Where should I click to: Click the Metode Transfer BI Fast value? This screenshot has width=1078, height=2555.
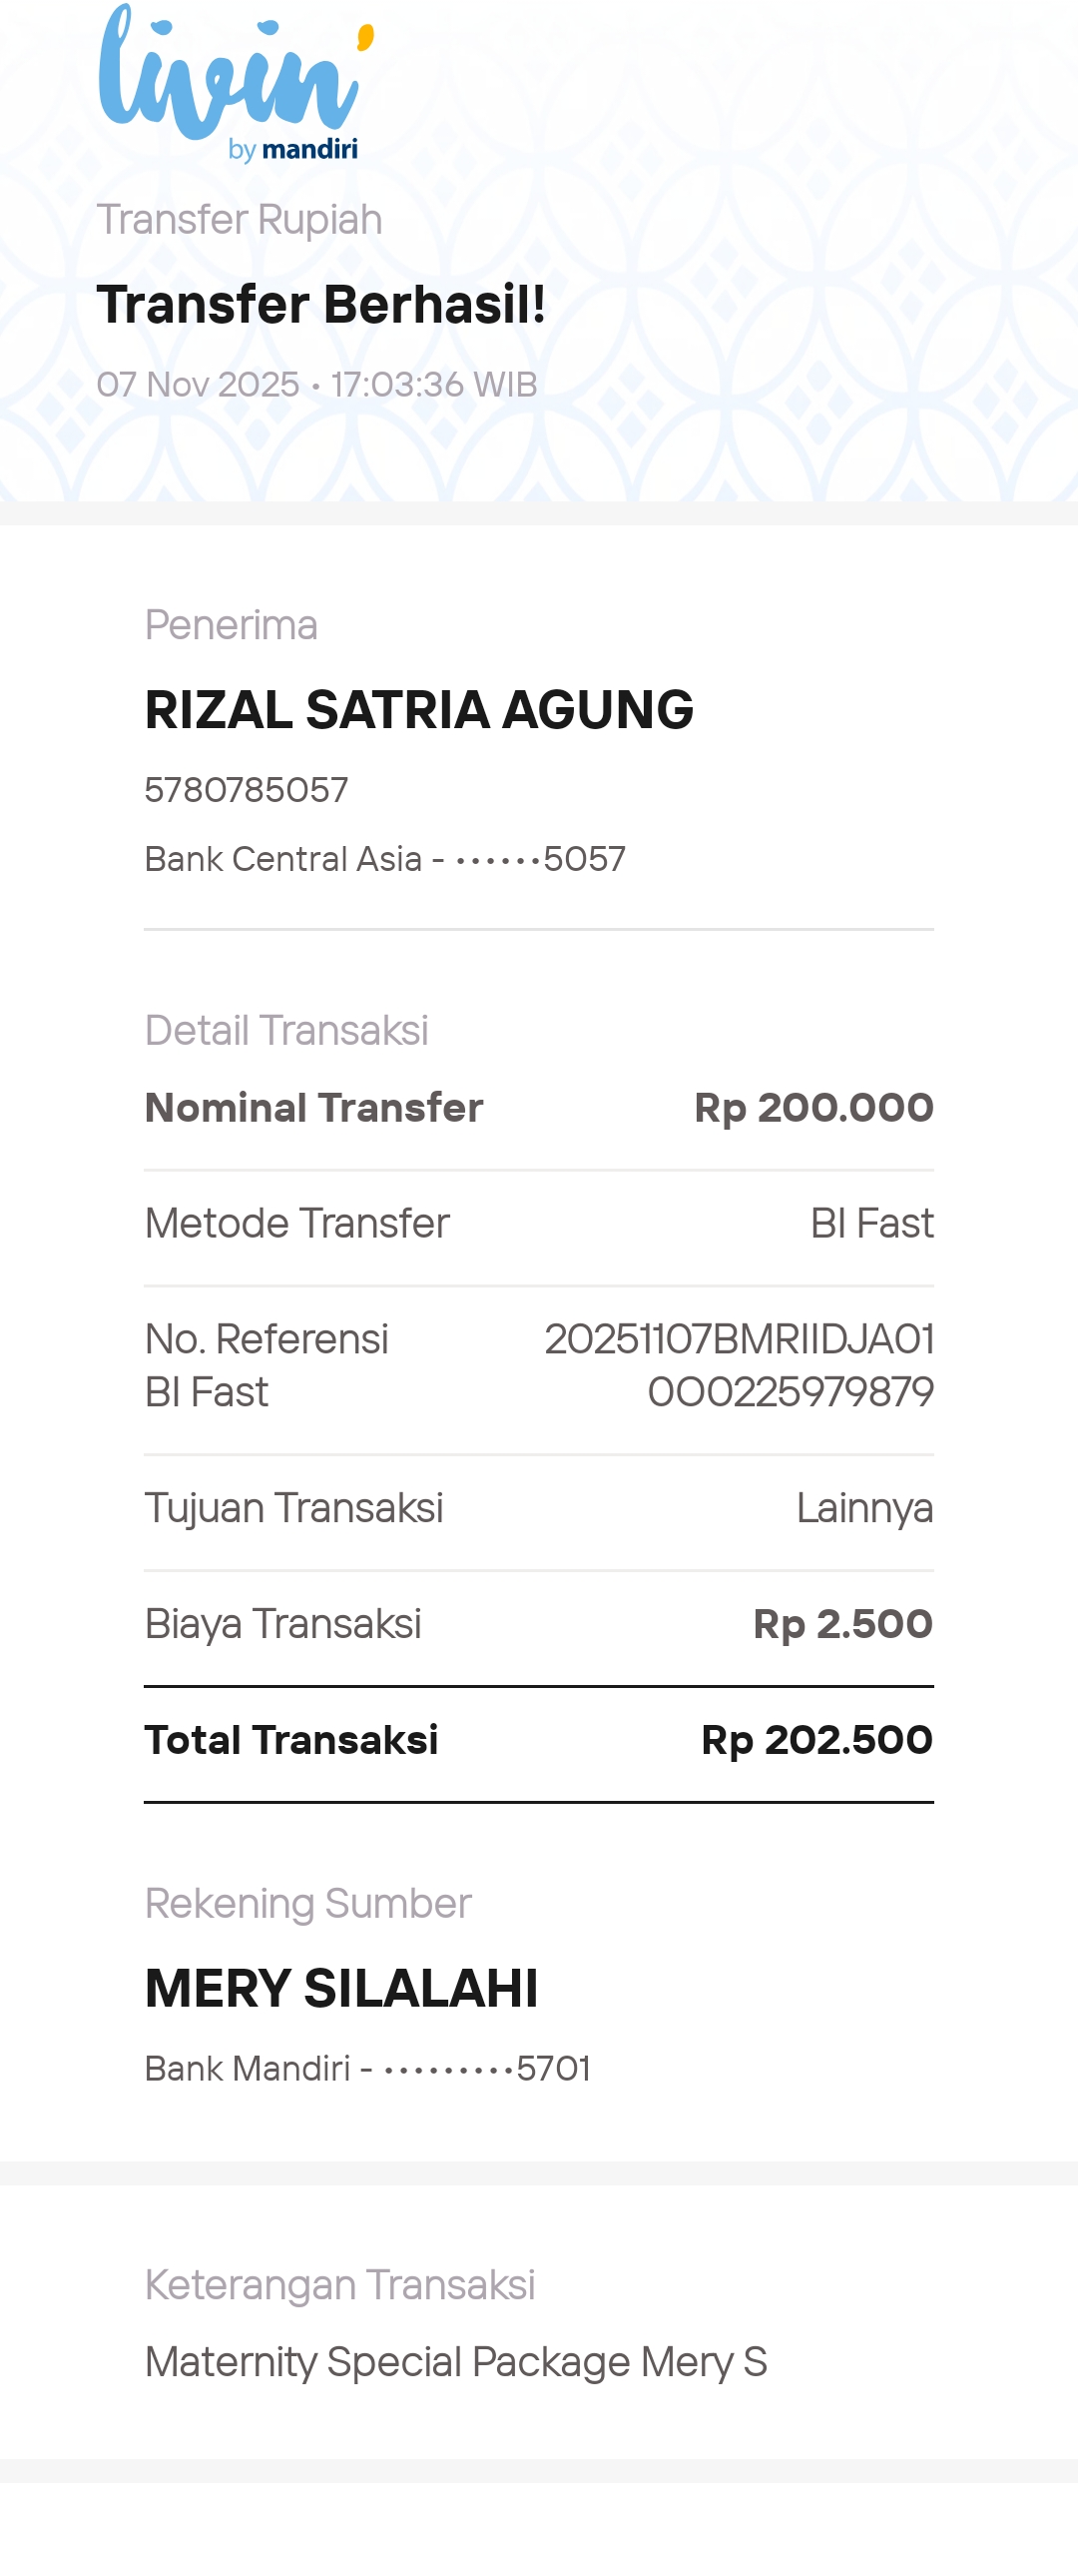[x=872, y=1224]
